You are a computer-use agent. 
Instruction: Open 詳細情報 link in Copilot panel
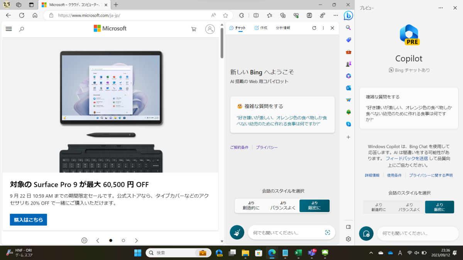pos(372,175)
